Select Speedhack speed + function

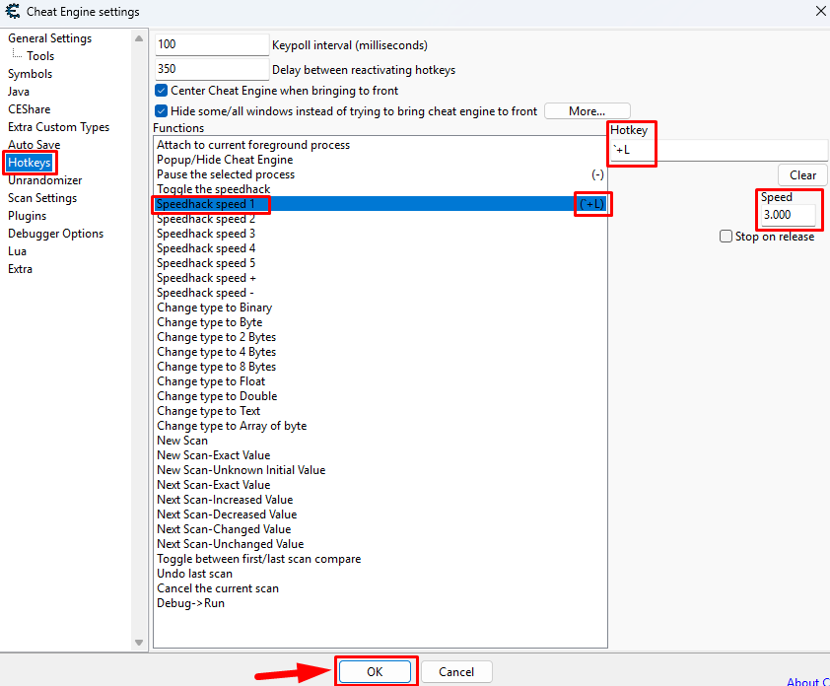tap(380, 278)
